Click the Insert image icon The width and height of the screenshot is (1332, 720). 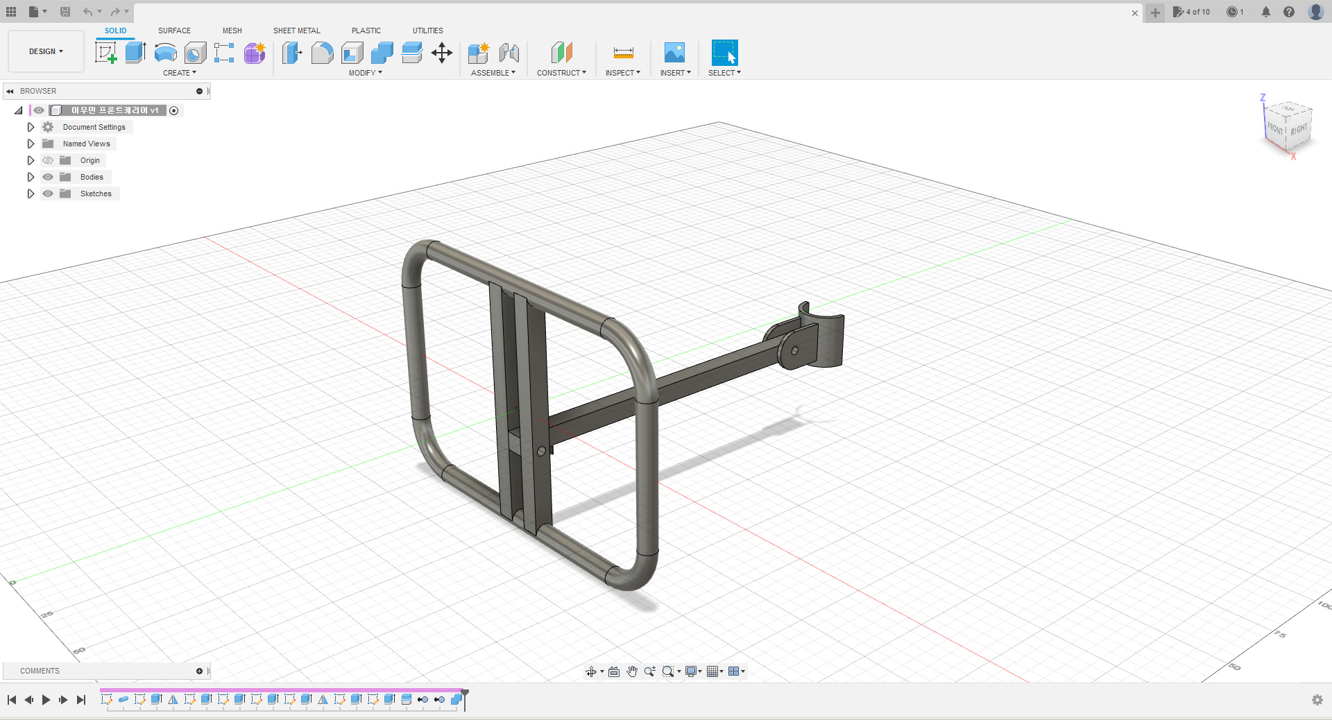[674, 53]
